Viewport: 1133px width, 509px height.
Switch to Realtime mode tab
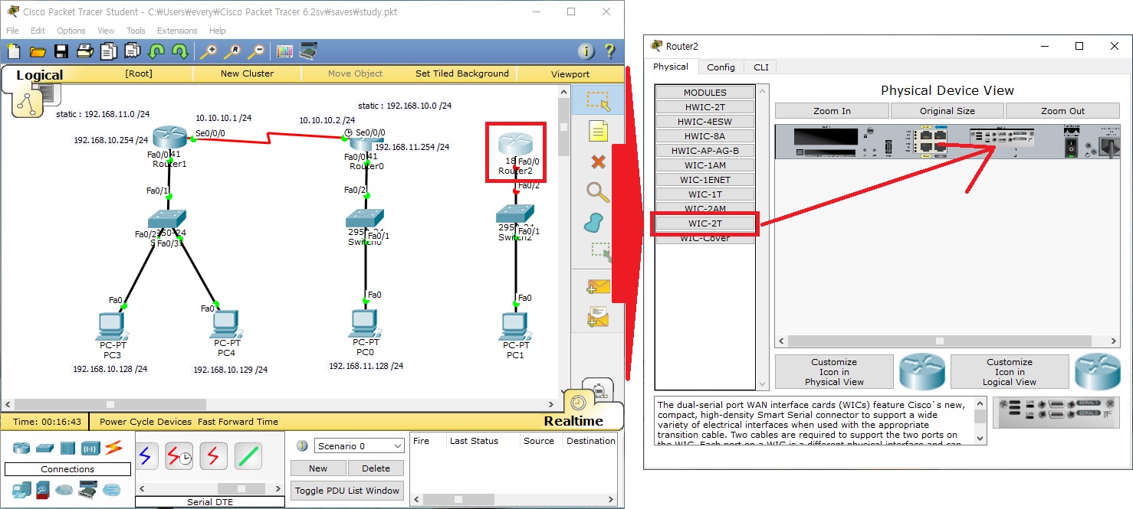click(x=573, y=421)
